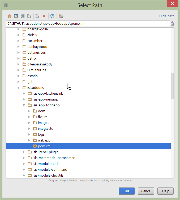Screen dimensions: 180x200
Task: Select the danhaywood folder
Action: (37, 47)
